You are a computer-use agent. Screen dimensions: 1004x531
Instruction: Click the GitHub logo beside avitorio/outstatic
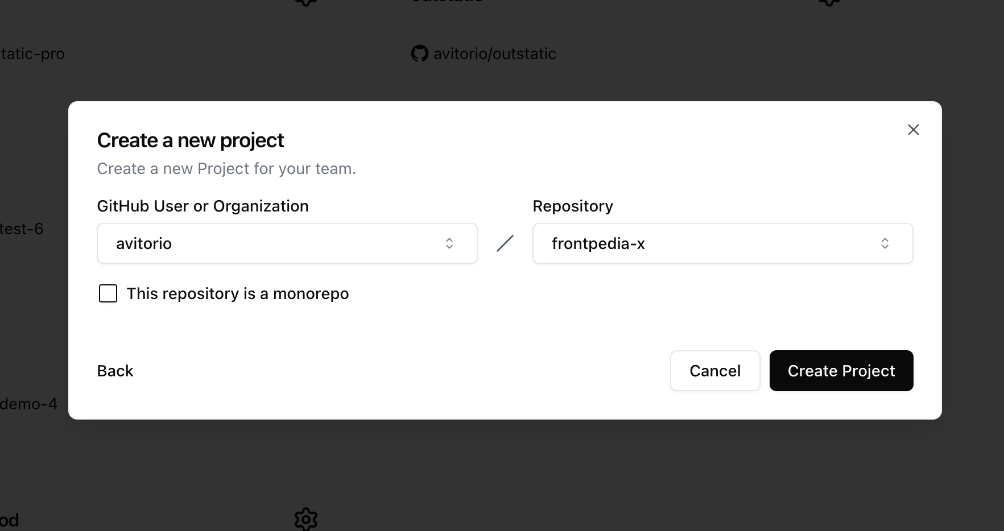coord(419,54)
